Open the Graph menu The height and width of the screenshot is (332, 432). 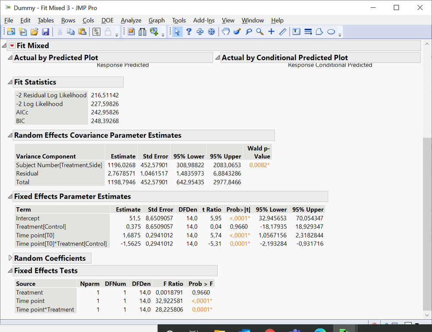coord(157,20)
